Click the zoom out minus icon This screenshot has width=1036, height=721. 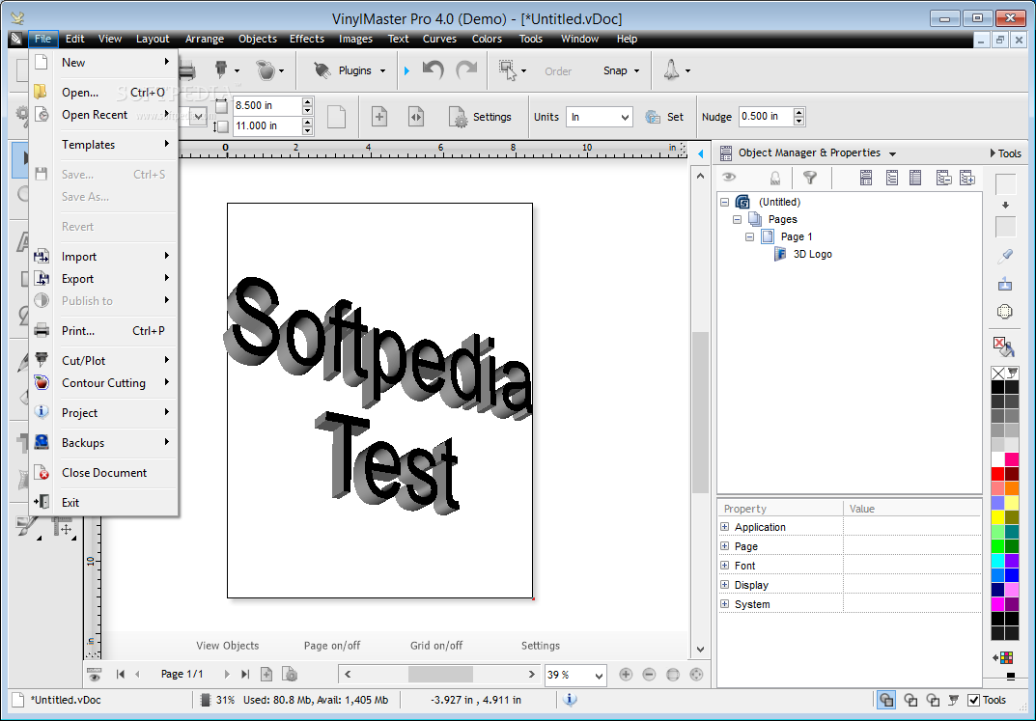[x=649, y=674]
